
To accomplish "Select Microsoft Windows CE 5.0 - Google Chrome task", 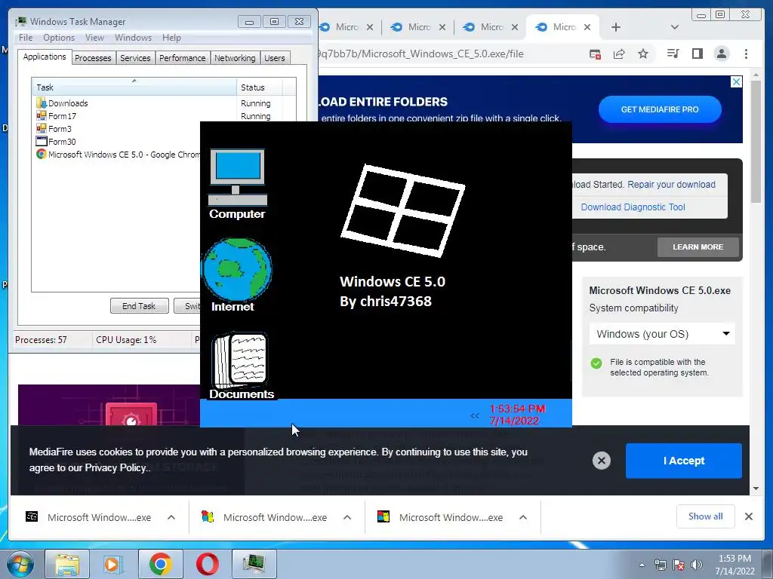I will click(119, 154).
